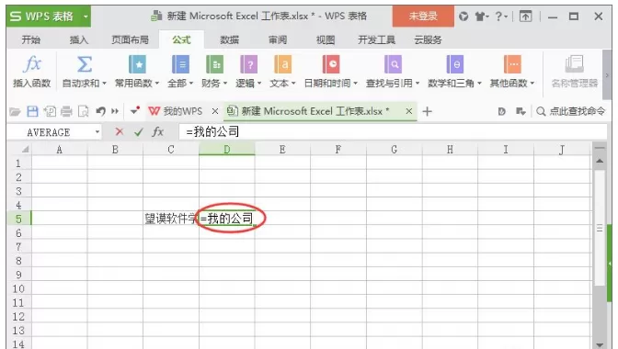Viewport: 618px width, 349px height.
Task: Open the Insert Function (插入函数) dialog
Action: click(x=32, y=72)
